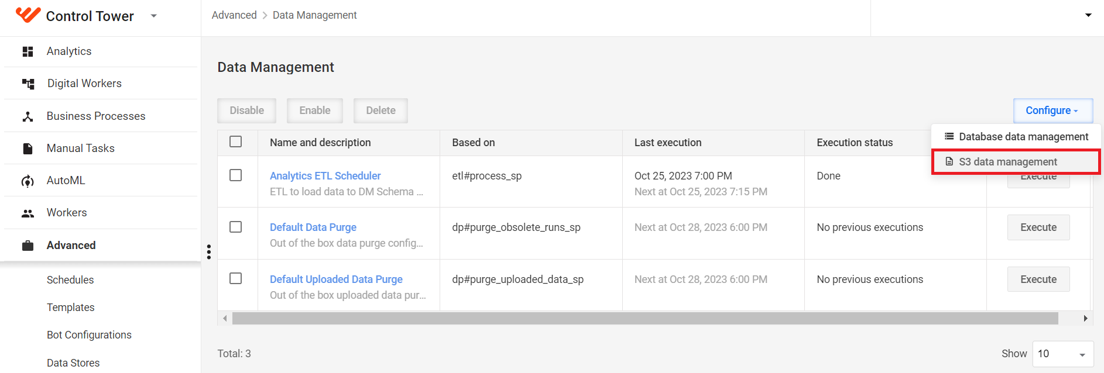The width and height of the screenshot is (1104, 373).
Task: Click the horizontal scrollbar left arrow
Action: pos(225,319)
